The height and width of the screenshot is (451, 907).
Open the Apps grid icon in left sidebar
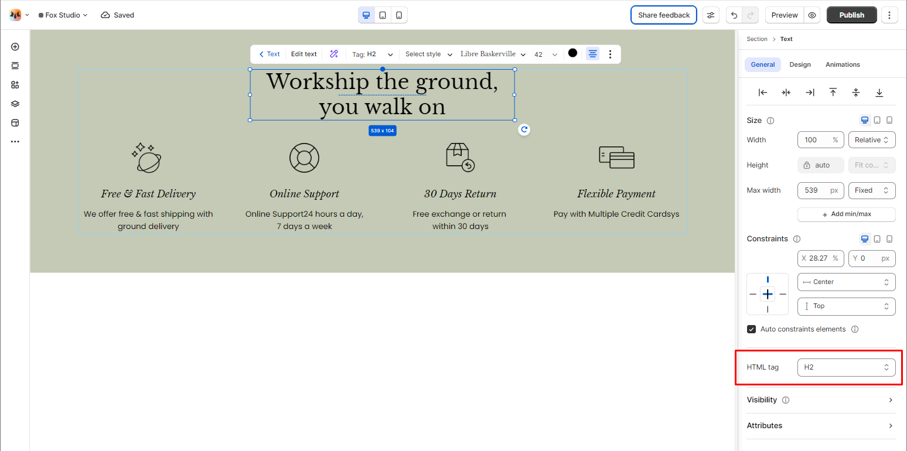coord(15,85)
